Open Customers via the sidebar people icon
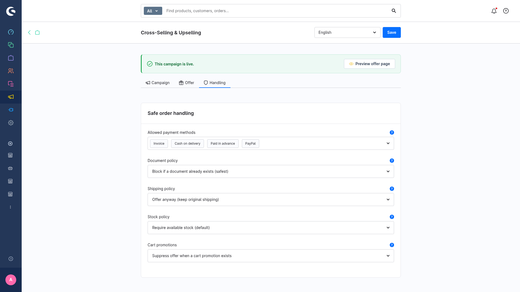 click(x=11, y=71)
